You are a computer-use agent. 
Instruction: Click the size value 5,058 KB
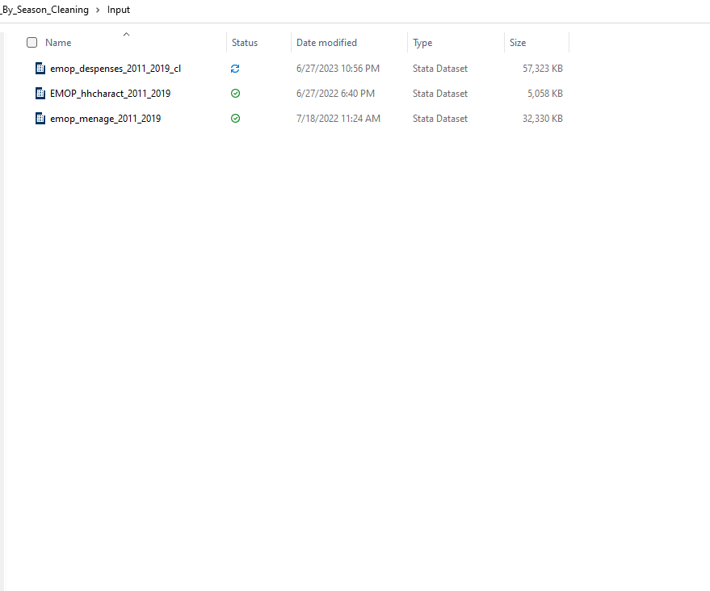[544, 93]
